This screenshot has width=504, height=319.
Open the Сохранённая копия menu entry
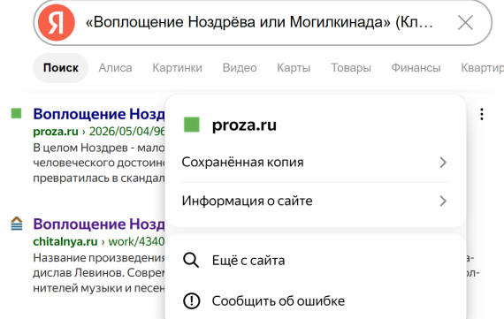316,163
